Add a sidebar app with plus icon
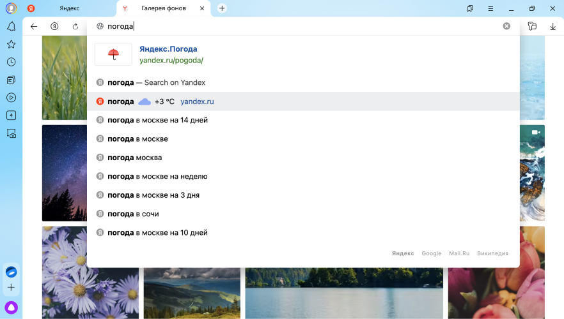 [x=11, y=288]
